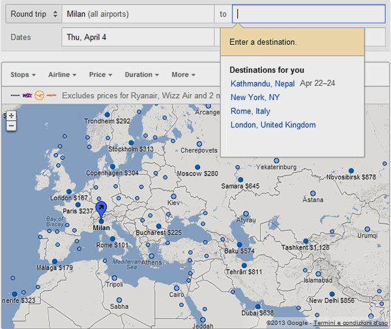Open the Duration filter menu
This screenshot has height=329, width=391.
pyautogui.click(x=141, y=75)
